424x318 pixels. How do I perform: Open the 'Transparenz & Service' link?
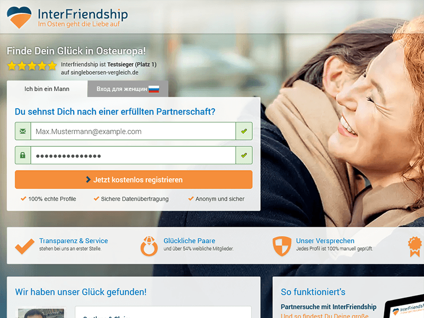74,241
